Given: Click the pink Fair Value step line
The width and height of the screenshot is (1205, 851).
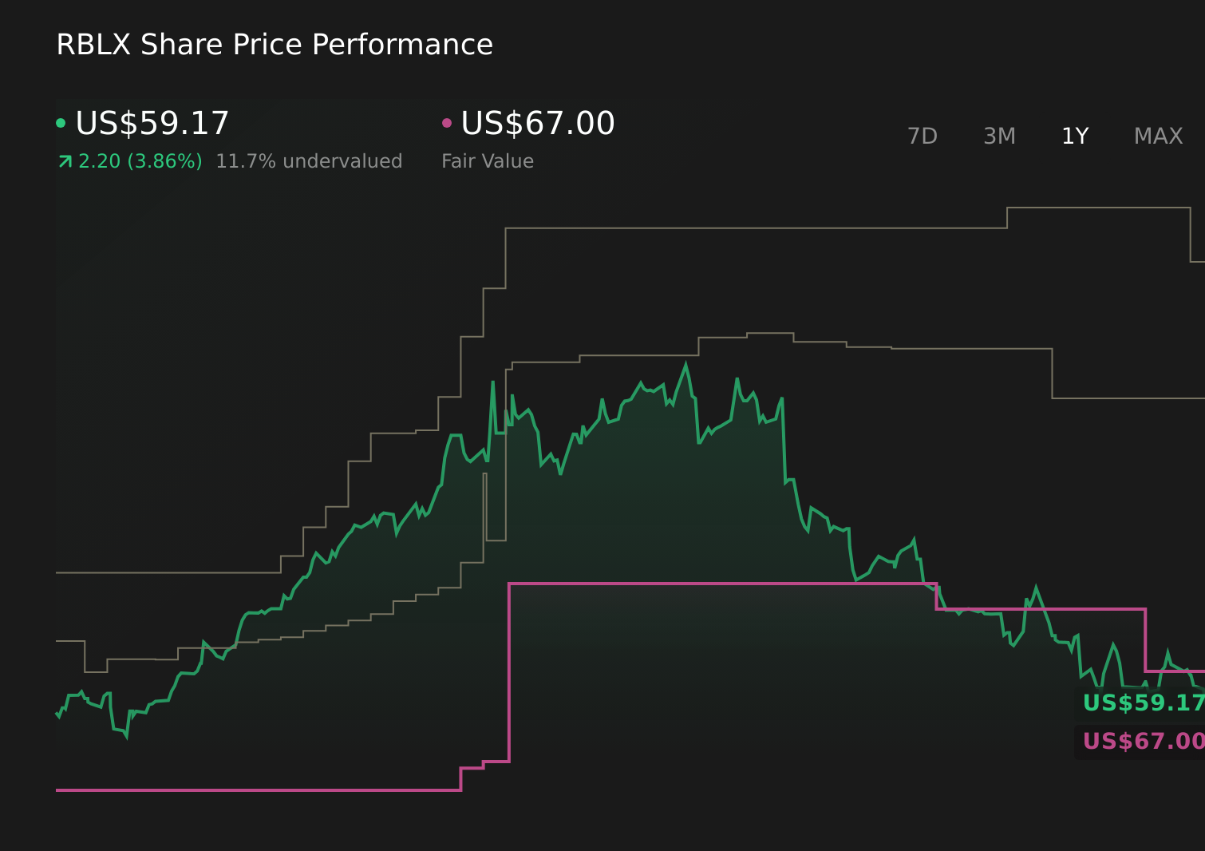Looking at the screenshot, I should coord(718,584).
